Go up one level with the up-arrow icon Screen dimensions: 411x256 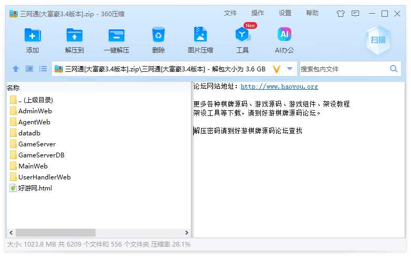point(16,69)
